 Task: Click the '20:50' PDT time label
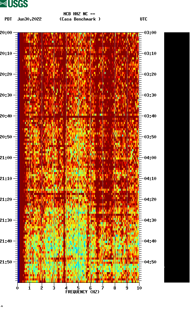pyautogui.click(x=6, y=137)
